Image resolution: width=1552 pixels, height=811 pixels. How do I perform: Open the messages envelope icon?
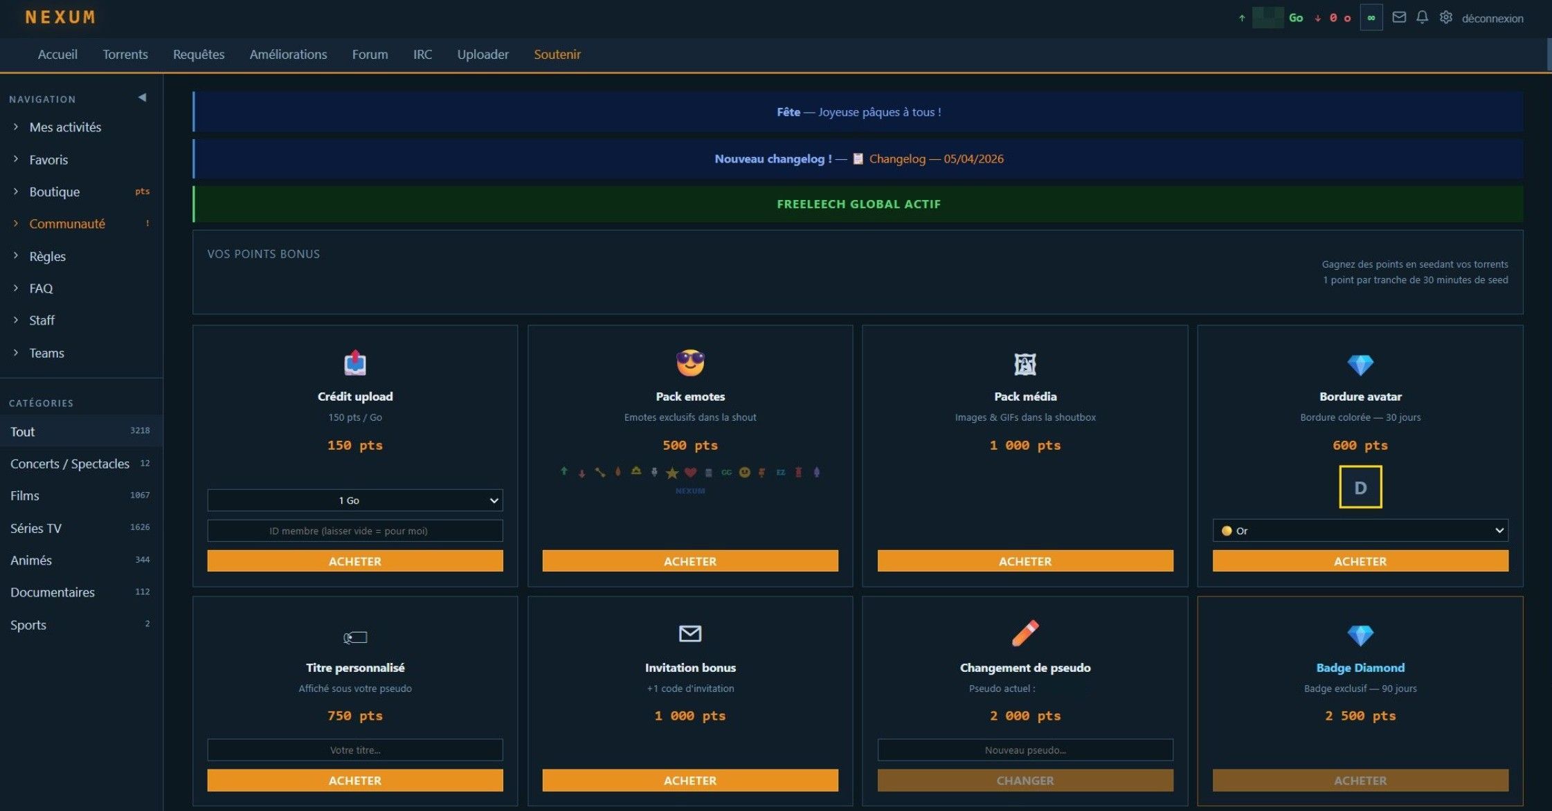(x=1398, y=17)
